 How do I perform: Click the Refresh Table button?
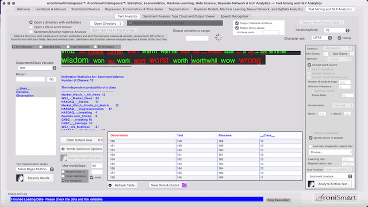pyautogui.click(x=122, y=185)
